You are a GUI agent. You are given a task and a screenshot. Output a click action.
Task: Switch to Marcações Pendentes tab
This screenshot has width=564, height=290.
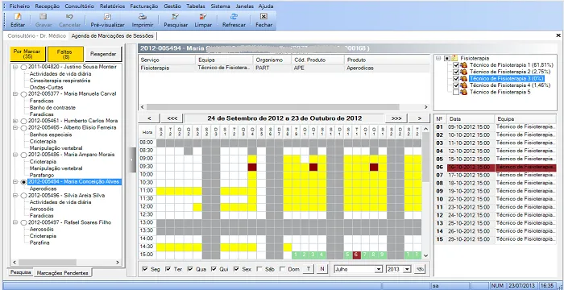63,273
